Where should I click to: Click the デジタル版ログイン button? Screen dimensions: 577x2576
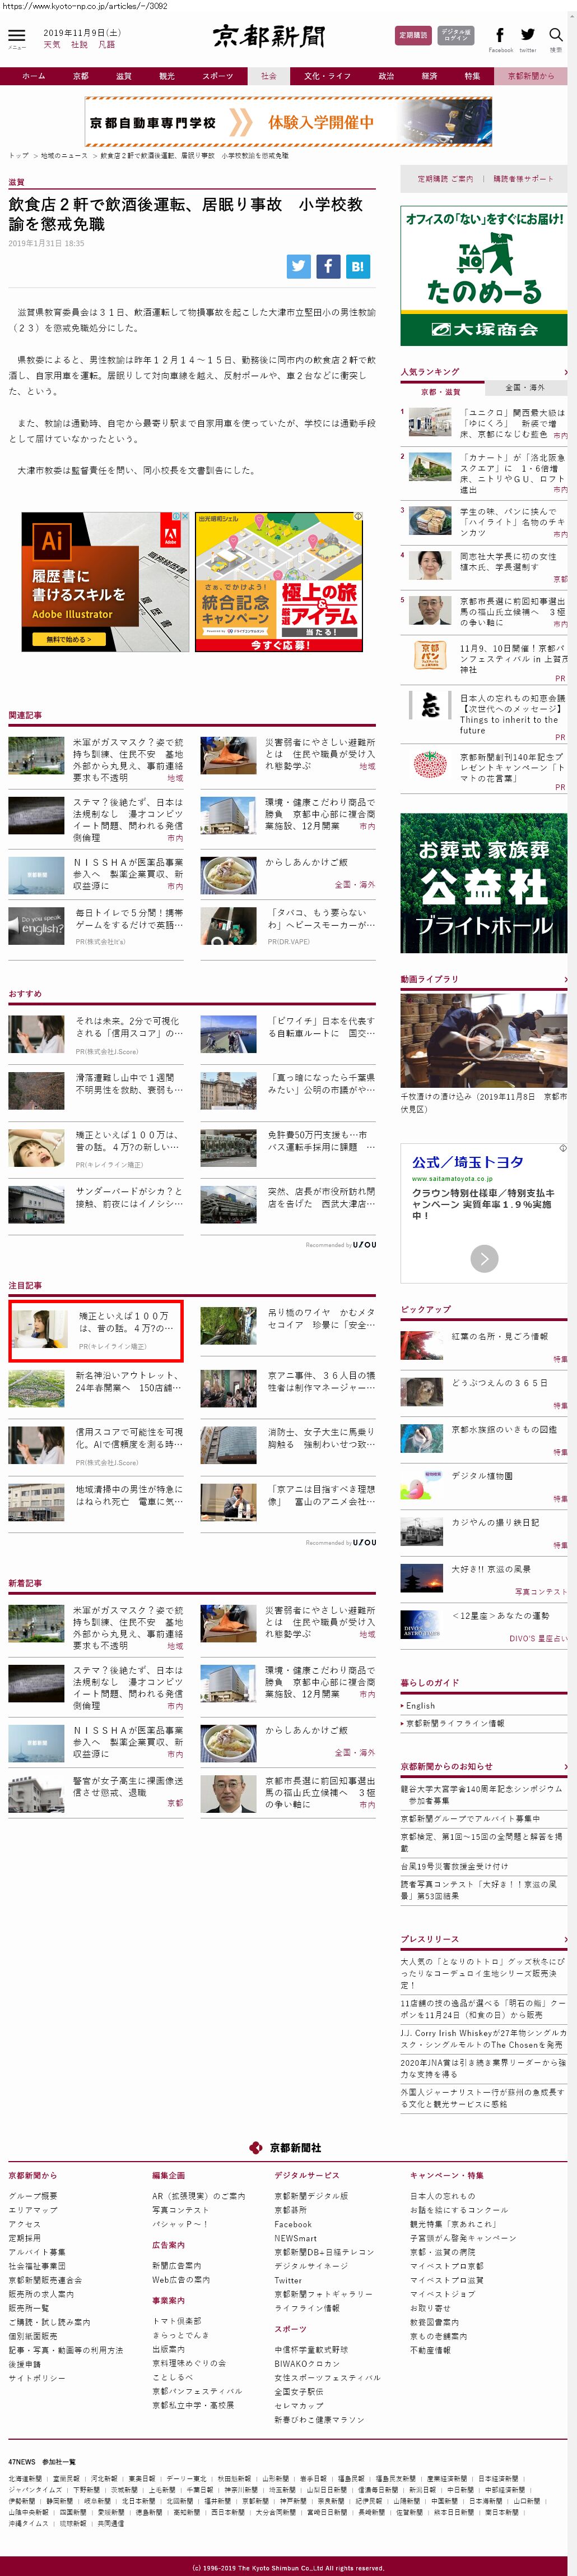(455, 35)
